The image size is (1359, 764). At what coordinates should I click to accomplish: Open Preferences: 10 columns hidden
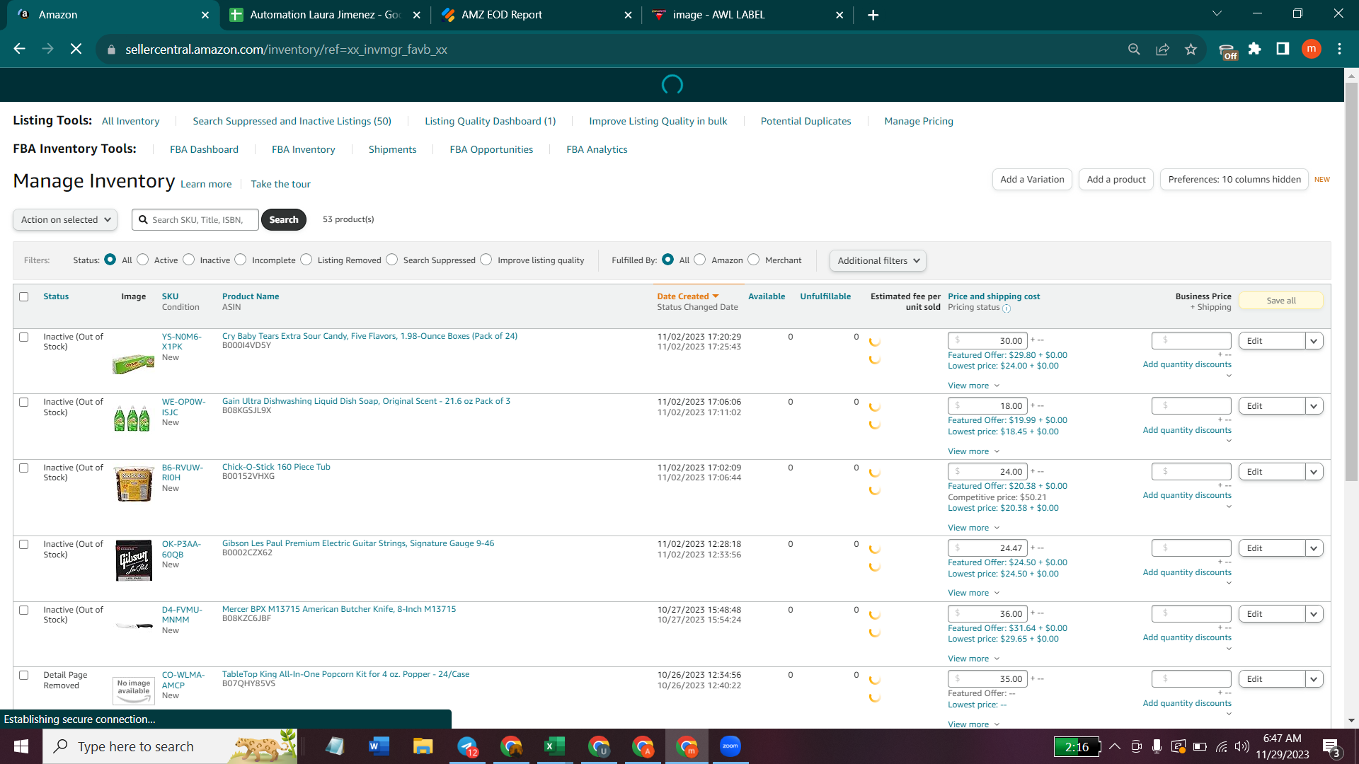click(x=1234, y=180)
